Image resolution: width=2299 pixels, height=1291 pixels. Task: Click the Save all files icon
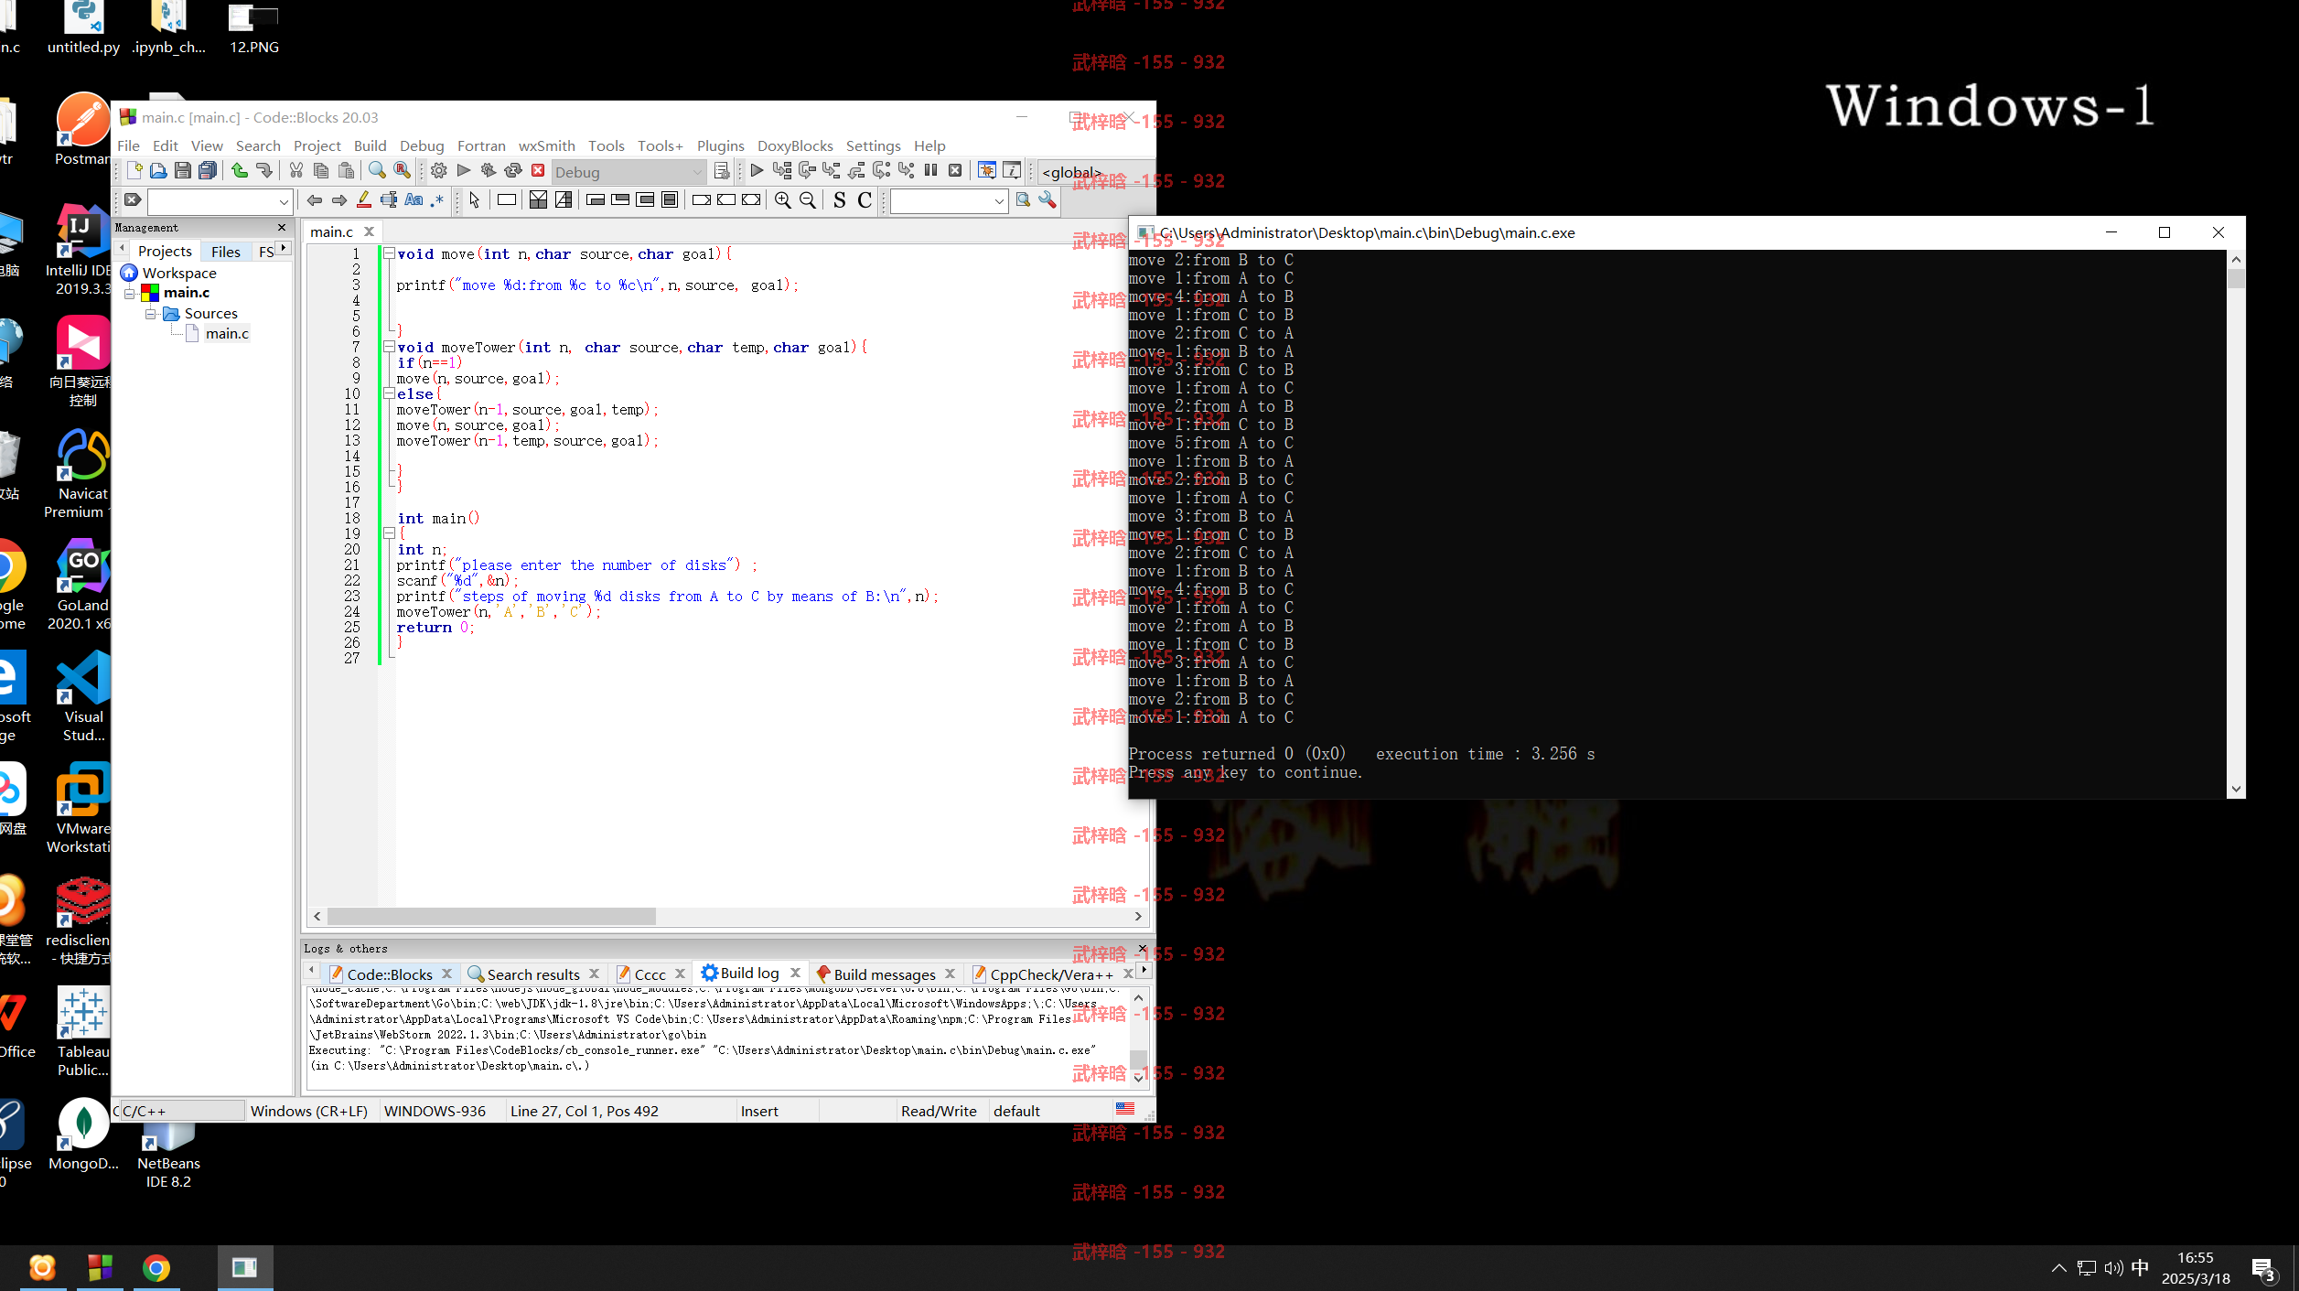209,170
